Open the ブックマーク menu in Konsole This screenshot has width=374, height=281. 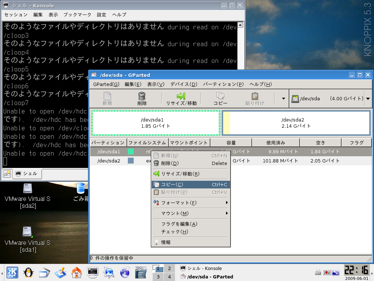pos(77,15)
